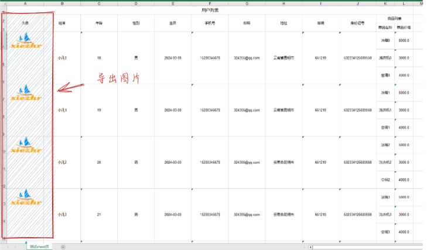The width and height of the screenshot is (427, 250).
Task: Add a new sheet with plus icon
Action: [63, 246]
